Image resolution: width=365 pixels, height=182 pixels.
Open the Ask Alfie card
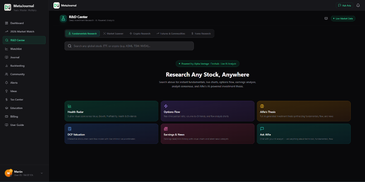coord(304,134)
